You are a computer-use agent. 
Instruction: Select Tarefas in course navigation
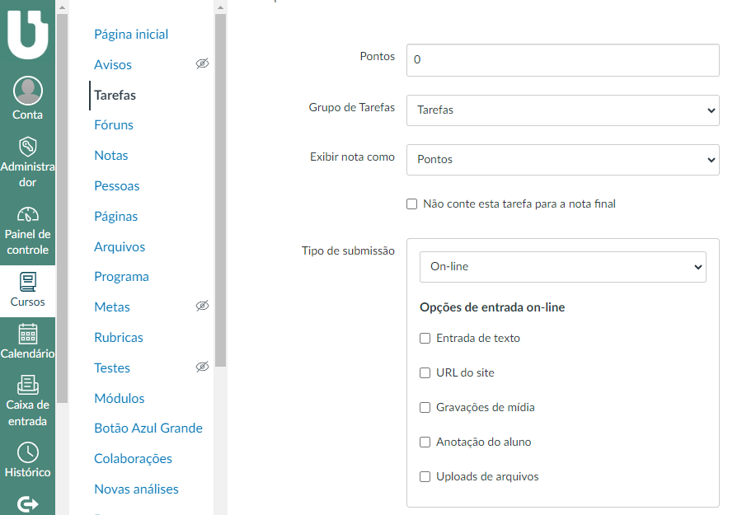(x=115, y=95)
